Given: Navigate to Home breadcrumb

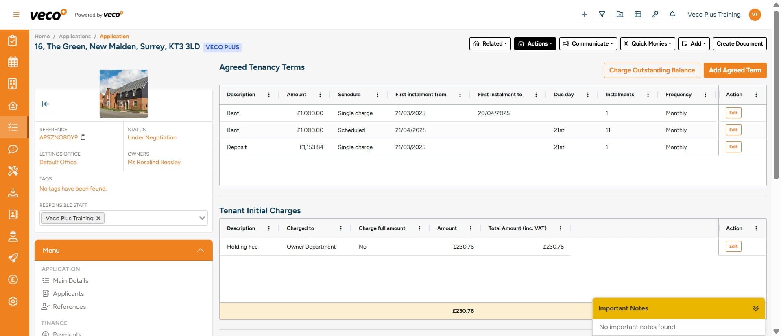Looking at the screenshot, I should [x=42, y=36].
